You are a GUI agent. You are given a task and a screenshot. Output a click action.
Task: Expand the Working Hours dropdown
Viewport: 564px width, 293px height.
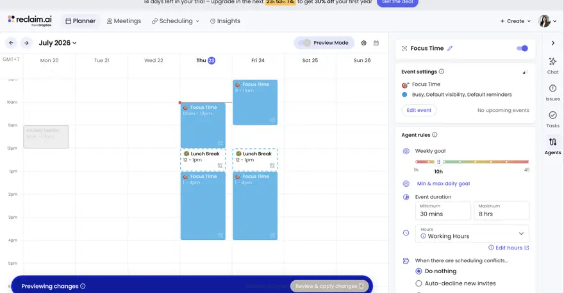(x=472, y=234)
